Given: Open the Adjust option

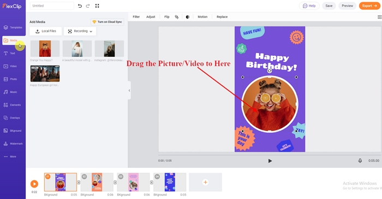Looking at the screenshot, I should pyautogui.click(x=151, y=17).
